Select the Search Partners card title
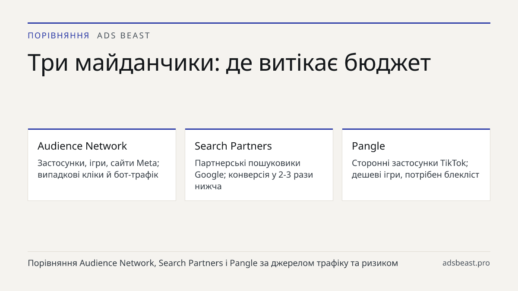This screenshot has width=518, height=291. pos(233,146)
